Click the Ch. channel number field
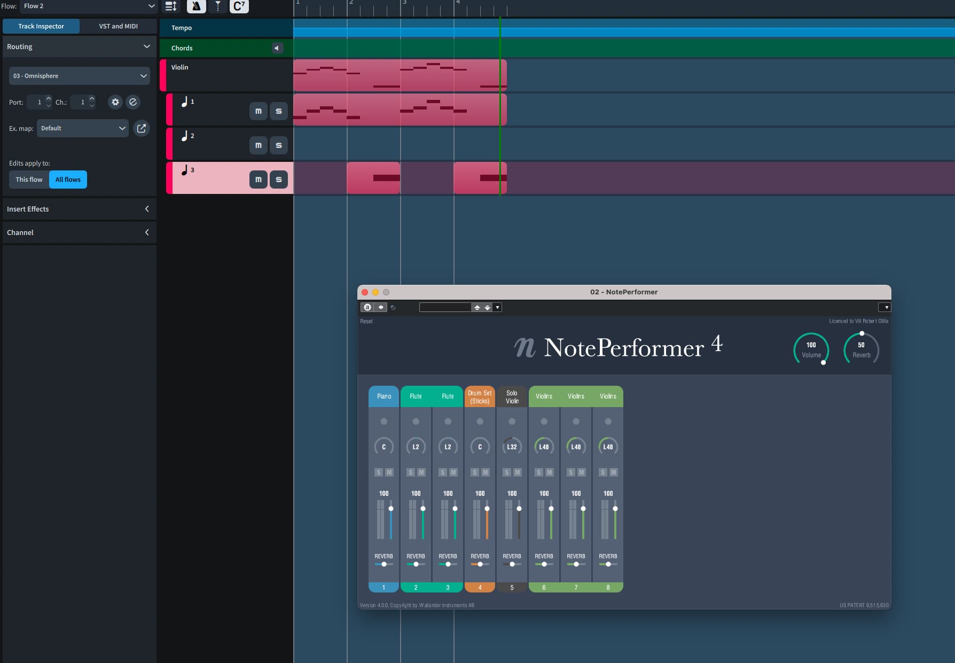955x663 pixels. coord(79,102)
